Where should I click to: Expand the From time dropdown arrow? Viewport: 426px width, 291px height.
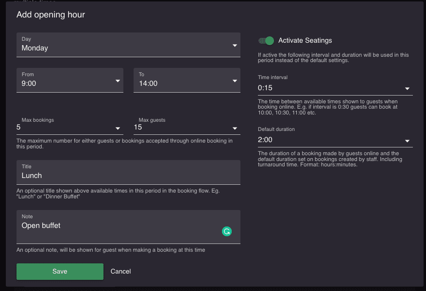(118, 81)
